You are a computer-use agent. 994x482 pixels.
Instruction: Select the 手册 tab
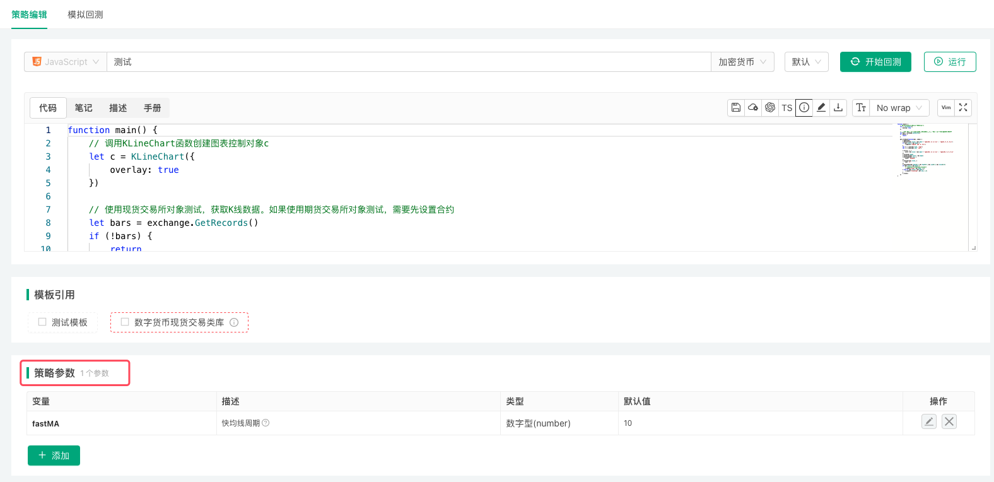(153, 108)
